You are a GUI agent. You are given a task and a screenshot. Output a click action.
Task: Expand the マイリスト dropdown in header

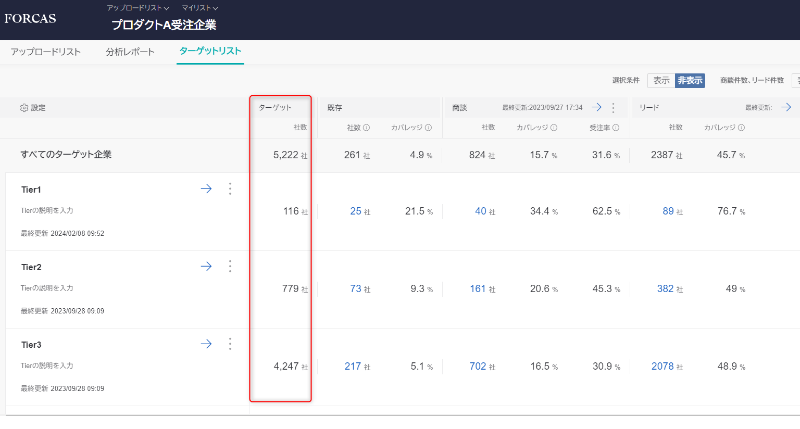coord(199,8)
